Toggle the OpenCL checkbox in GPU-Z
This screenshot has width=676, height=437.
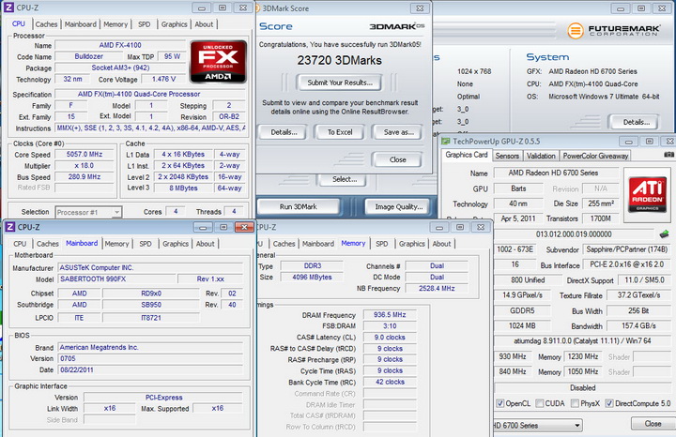click(500, 403)
